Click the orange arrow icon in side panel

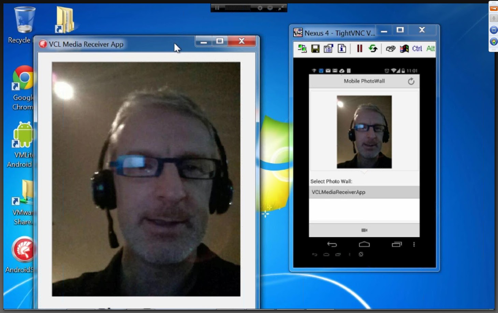[494, 9]
